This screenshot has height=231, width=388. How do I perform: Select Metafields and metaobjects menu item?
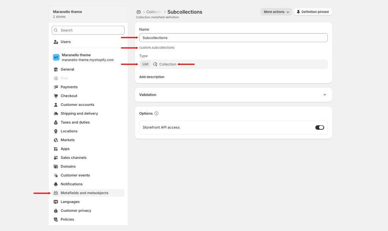tap(88, 193)
